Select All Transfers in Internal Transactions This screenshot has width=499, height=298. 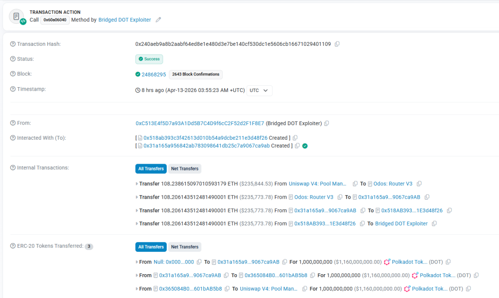(151, 169)
